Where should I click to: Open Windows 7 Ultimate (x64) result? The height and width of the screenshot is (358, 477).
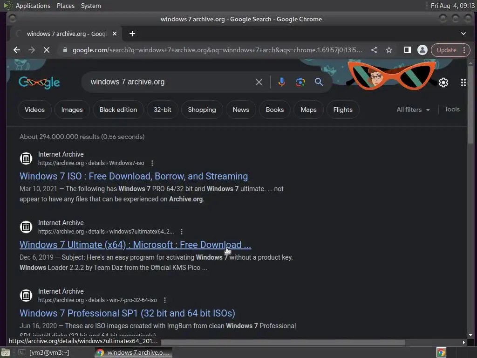[135, 245]
